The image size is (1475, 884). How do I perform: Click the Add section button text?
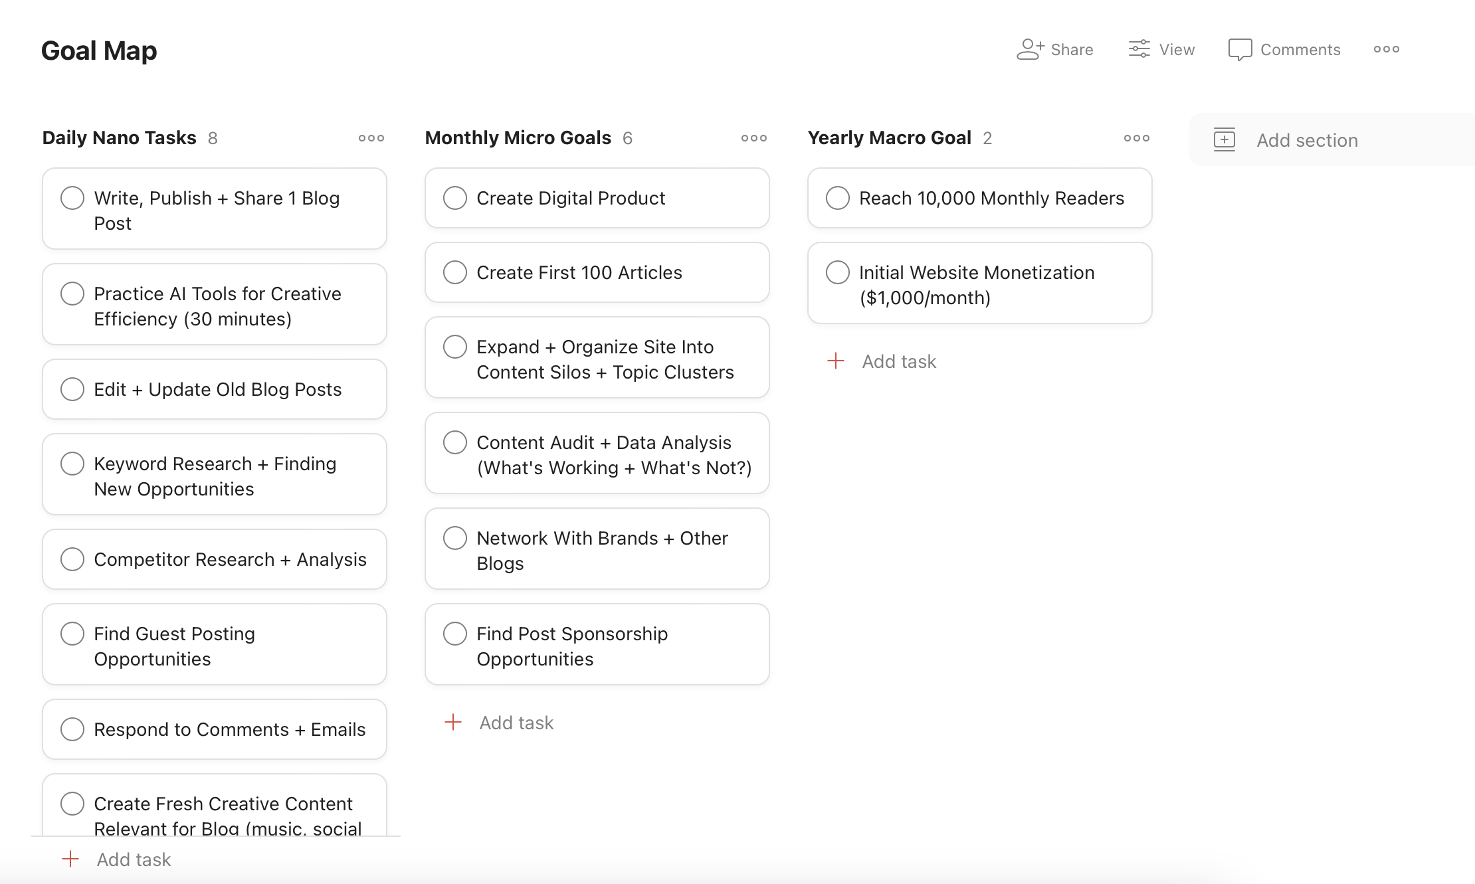pos(1307,140)
